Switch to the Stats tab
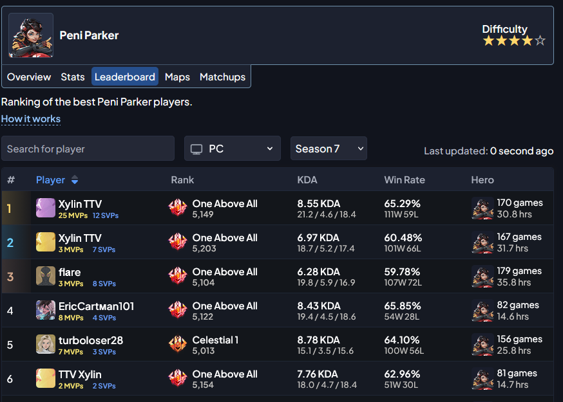This screenshot has height=402, width=563. (x=73, y=77)
